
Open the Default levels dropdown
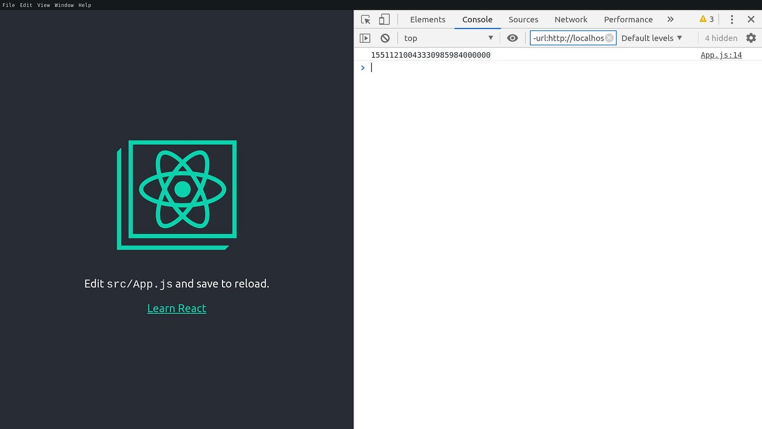tap(652, 38)
